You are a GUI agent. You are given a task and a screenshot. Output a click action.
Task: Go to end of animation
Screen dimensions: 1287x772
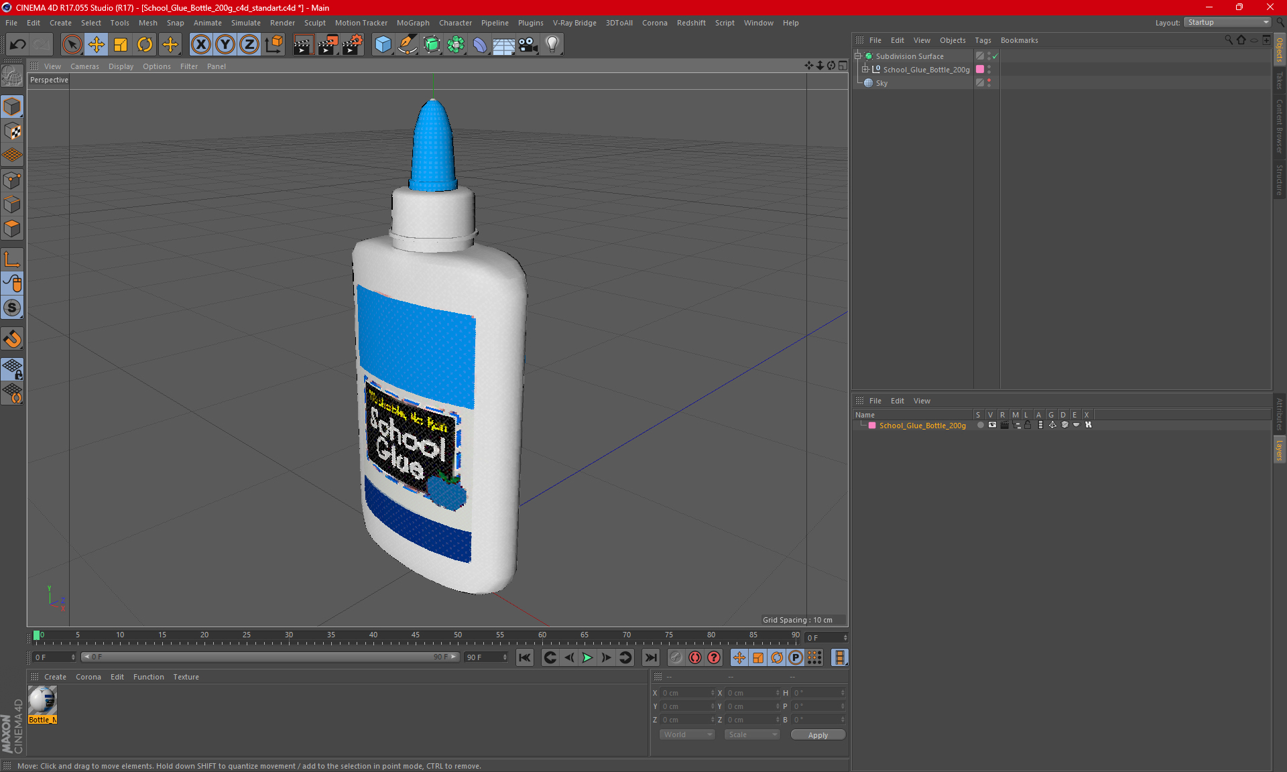point(650,657)
